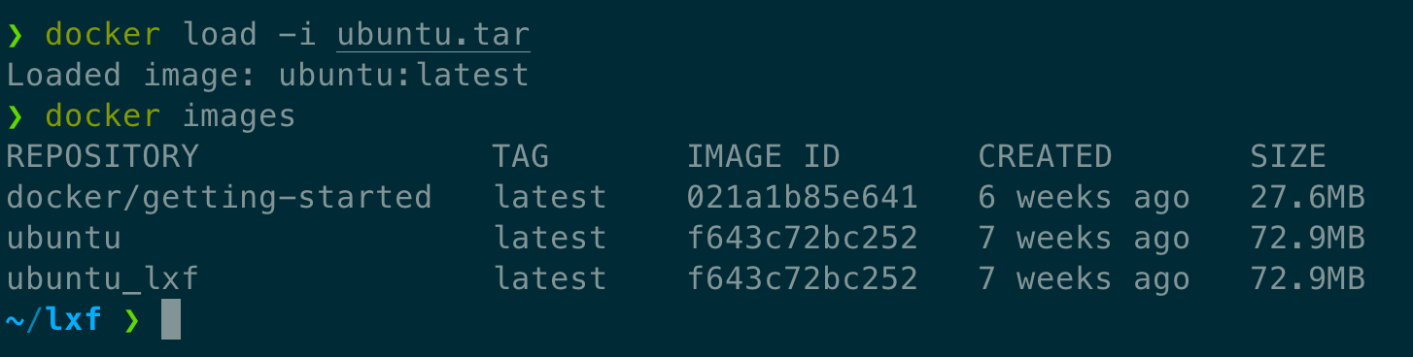Click the green prompt arrow before docker load

click(x=15, y=36)
